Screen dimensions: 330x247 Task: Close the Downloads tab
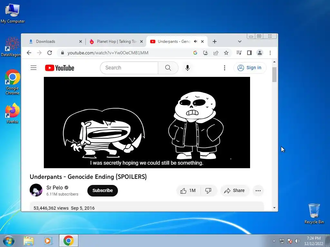[x=80, y=41]
